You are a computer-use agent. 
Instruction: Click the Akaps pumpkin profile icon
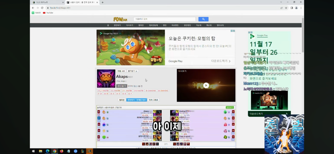tap(106, 78)
